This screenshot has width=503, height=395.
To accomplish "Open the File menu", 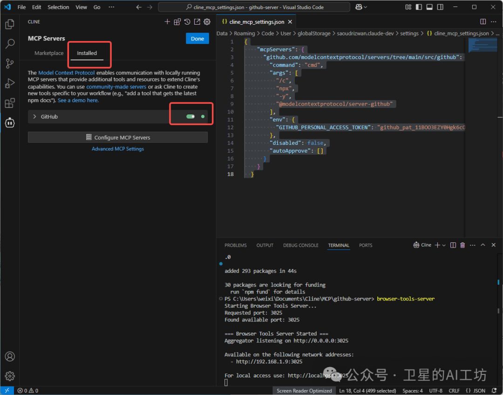I will point(21,7).
